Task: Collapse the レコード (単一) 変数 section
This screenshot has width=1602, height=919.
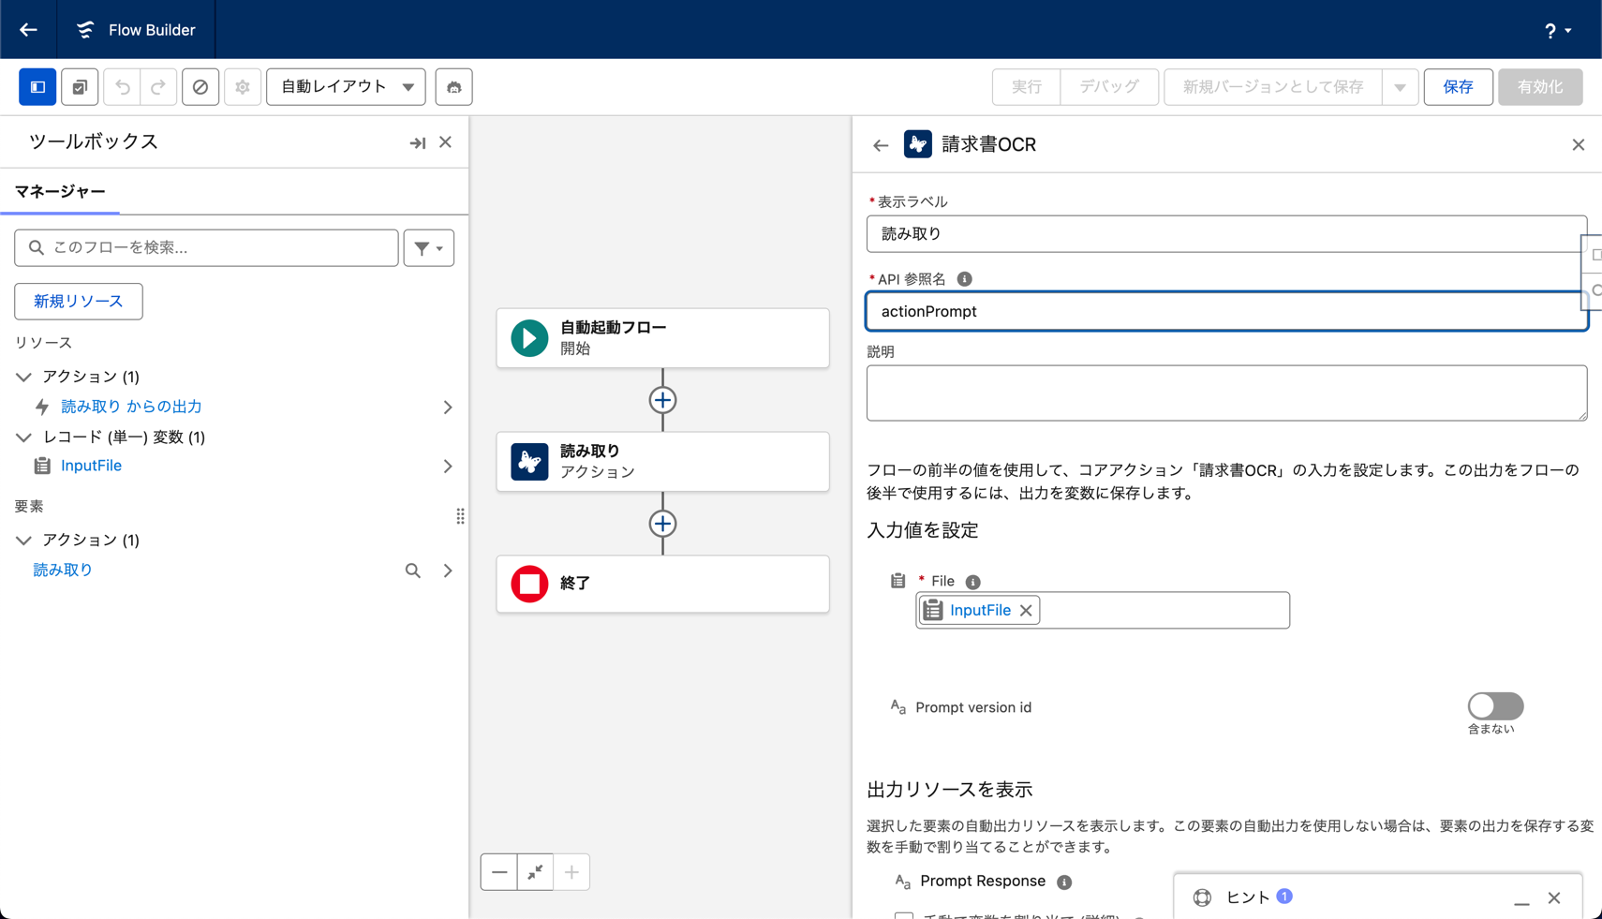Action: [x=23, y=437]
